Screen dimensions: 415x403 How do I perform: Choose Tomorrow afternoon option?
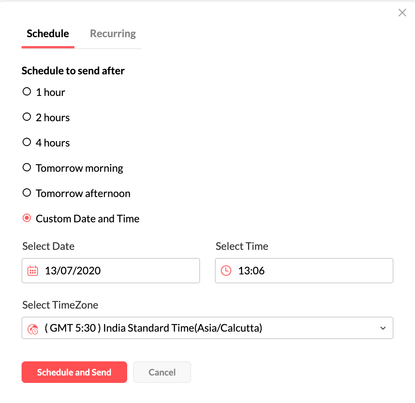coord(27,193)
